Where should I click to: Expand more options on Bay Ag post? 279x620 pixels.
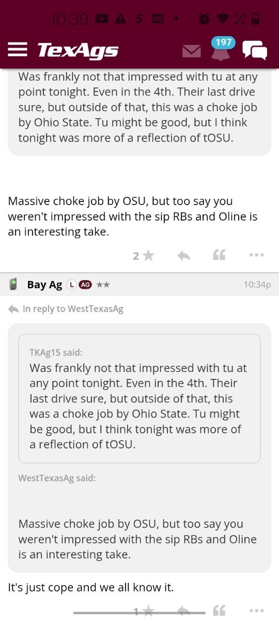[x=256, y=612]
